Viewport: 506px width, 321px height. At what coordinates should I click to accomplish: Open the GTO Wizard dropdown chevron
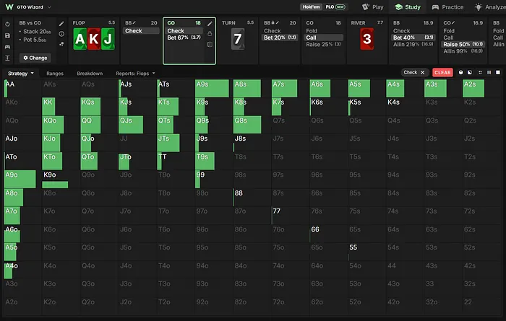[49, 7]
